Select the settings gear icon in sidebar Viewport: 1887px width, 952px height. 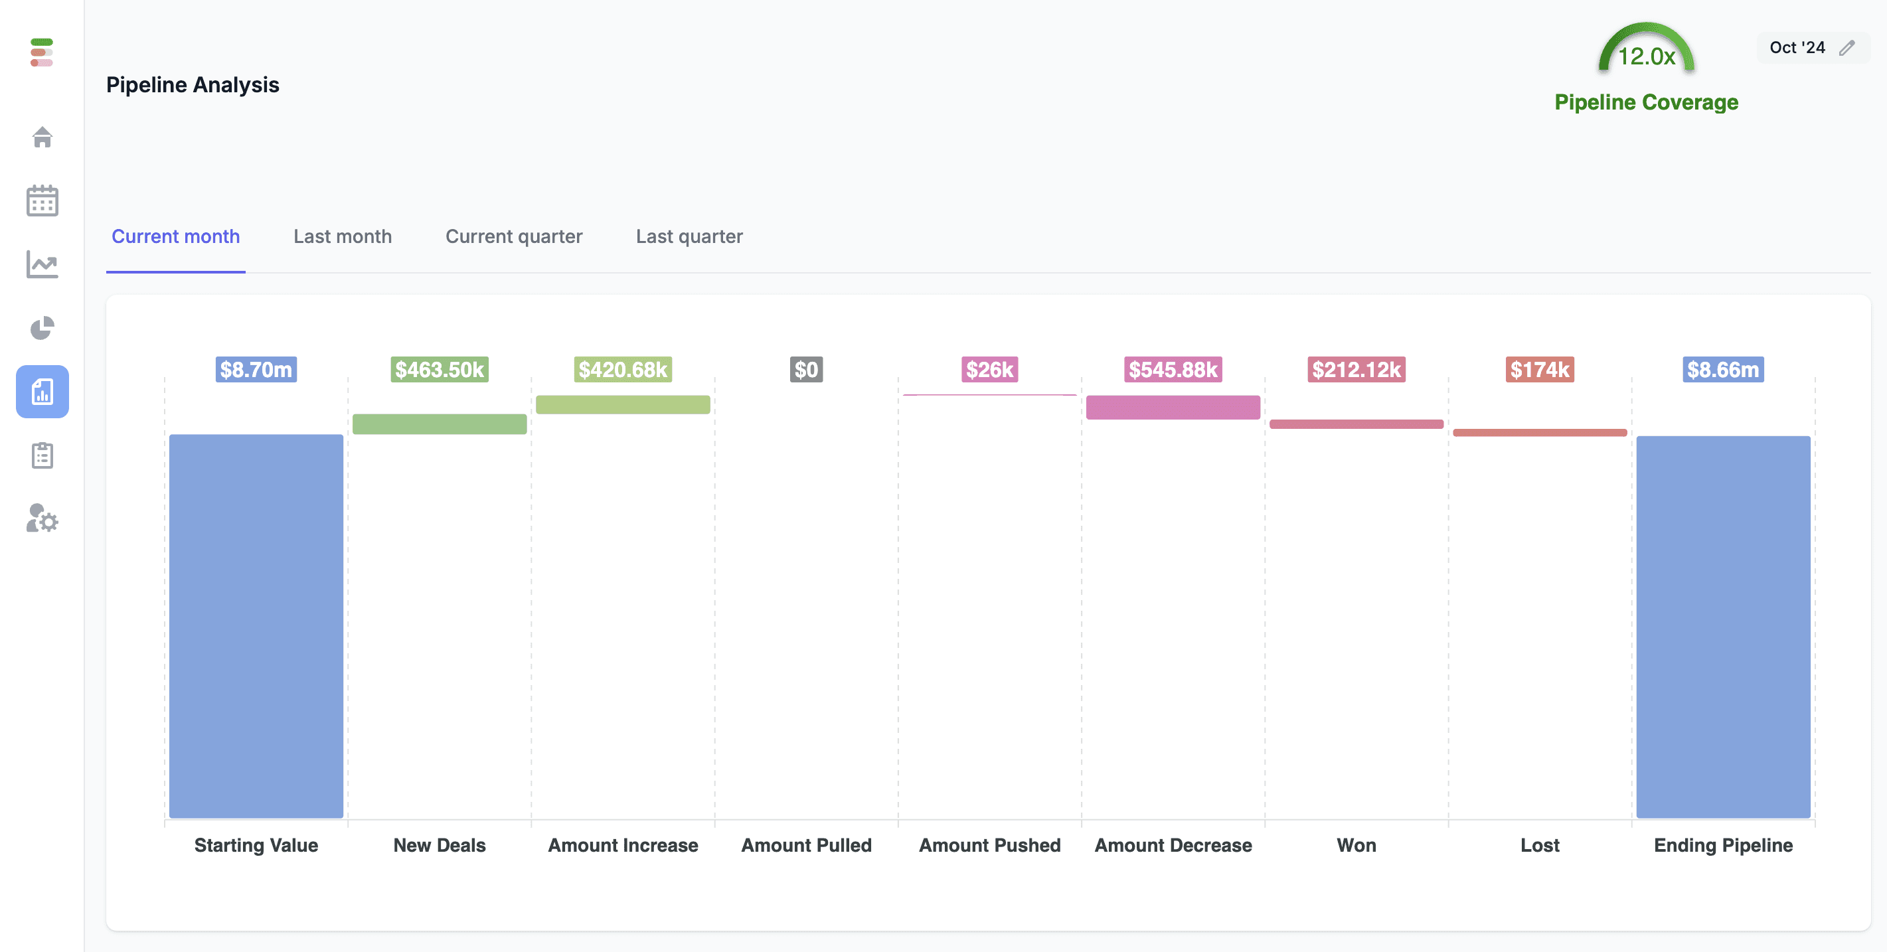coord(41,520)
